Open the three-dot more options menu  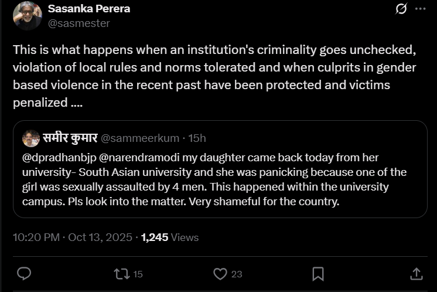(421, 9)
